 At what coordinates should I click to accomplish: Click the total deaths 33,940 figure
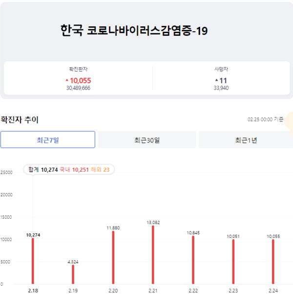click(x=221, y=88)
